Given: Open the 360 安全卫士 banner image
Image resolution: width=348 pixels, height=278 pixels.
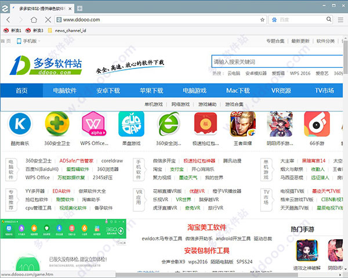Looking at the screenshot, I should (x=63, y=229).
